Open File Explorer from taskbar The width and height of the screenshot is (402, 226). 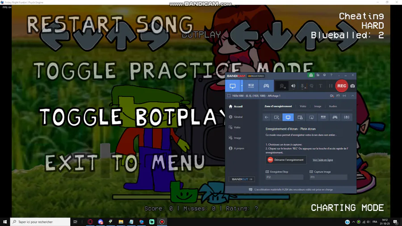coord(121,222)
